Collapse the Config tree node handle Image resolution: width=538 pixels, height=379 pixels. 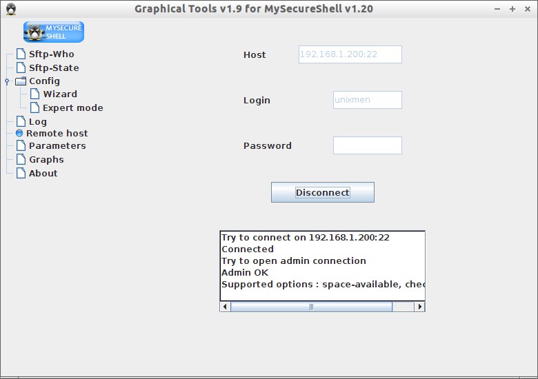[7, 81]
